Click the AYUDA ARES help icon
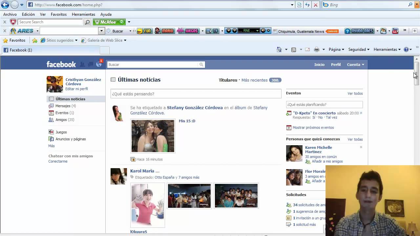420x236 pixels. pos(359,31)
